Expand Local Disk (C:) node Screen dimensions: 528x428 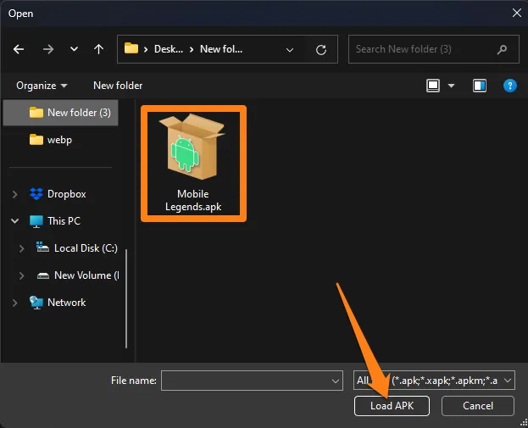[21, 248]
